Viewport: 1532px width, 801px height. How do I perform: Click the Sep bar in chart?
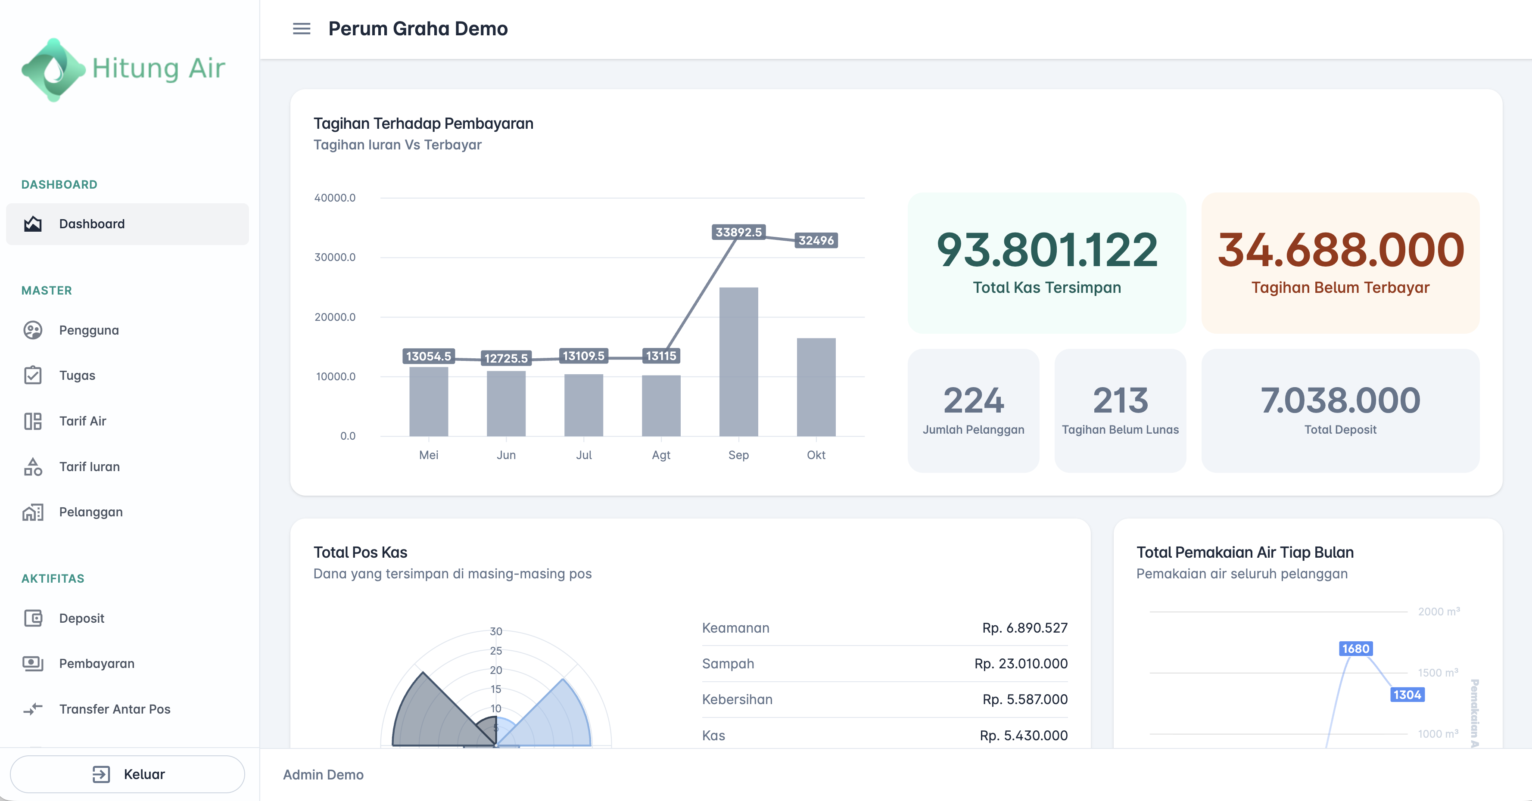coord(738,362)
